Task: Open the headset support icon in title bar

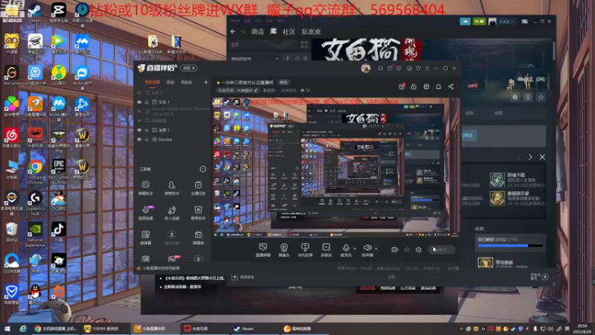Action: coord(380,68)
